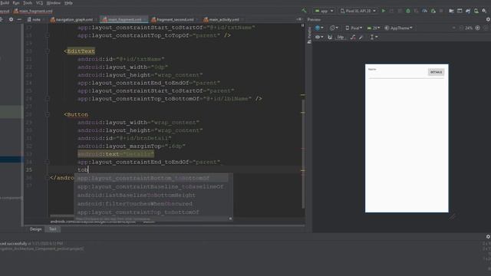Start debugging with the green bug icon
The image size is (491, 276).
tap(408, 11)
